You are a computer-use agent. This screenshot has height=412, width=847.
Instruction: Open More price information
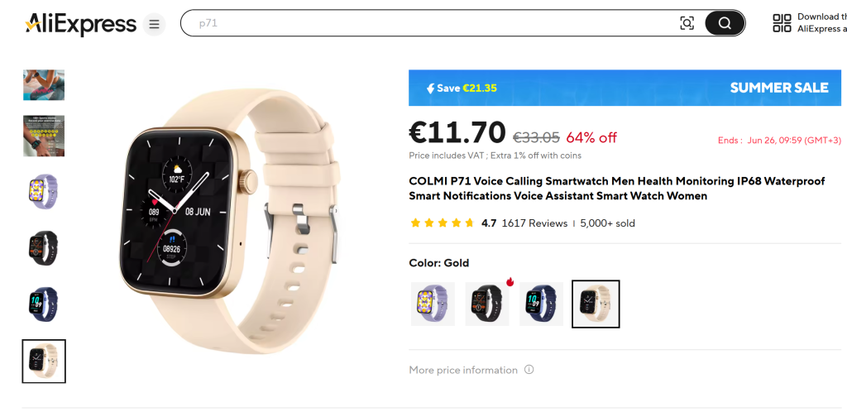tap(463, 370)
